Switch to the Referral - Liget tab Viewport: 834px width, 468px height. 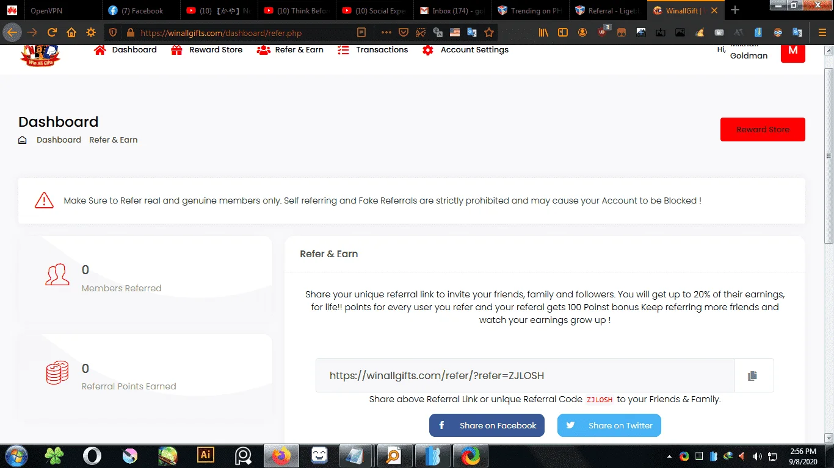[608, 10]
